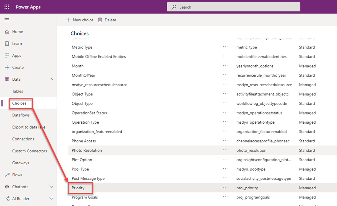Click the Home icon in sidebar
This screenshot has height=206, width=337.
coord(7,32)
